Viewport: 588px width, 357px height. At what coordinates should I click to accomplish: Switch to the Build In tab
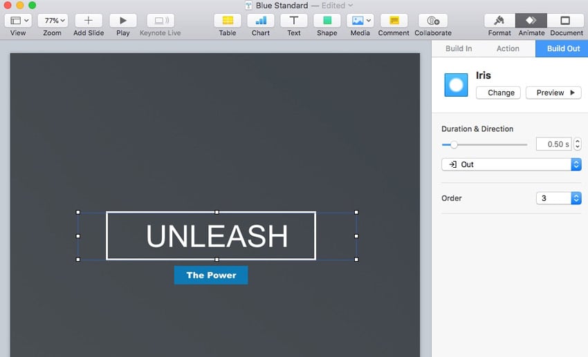point(459,48)
